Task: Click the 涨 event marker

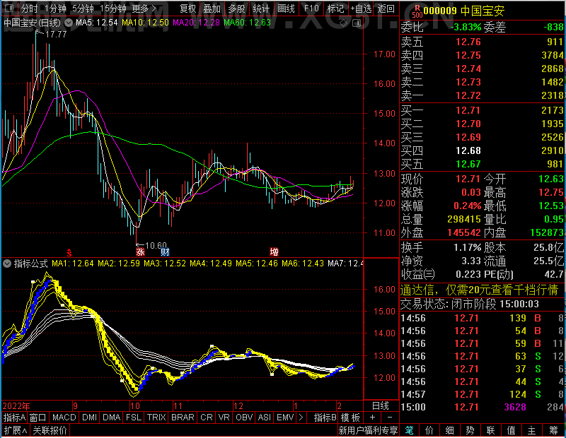Action: tap(140, 251)
